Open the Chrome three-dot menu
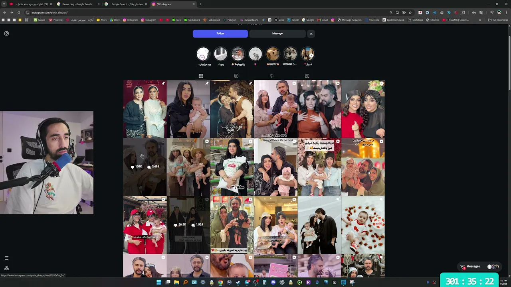511x287 pixels. [506, 12]
